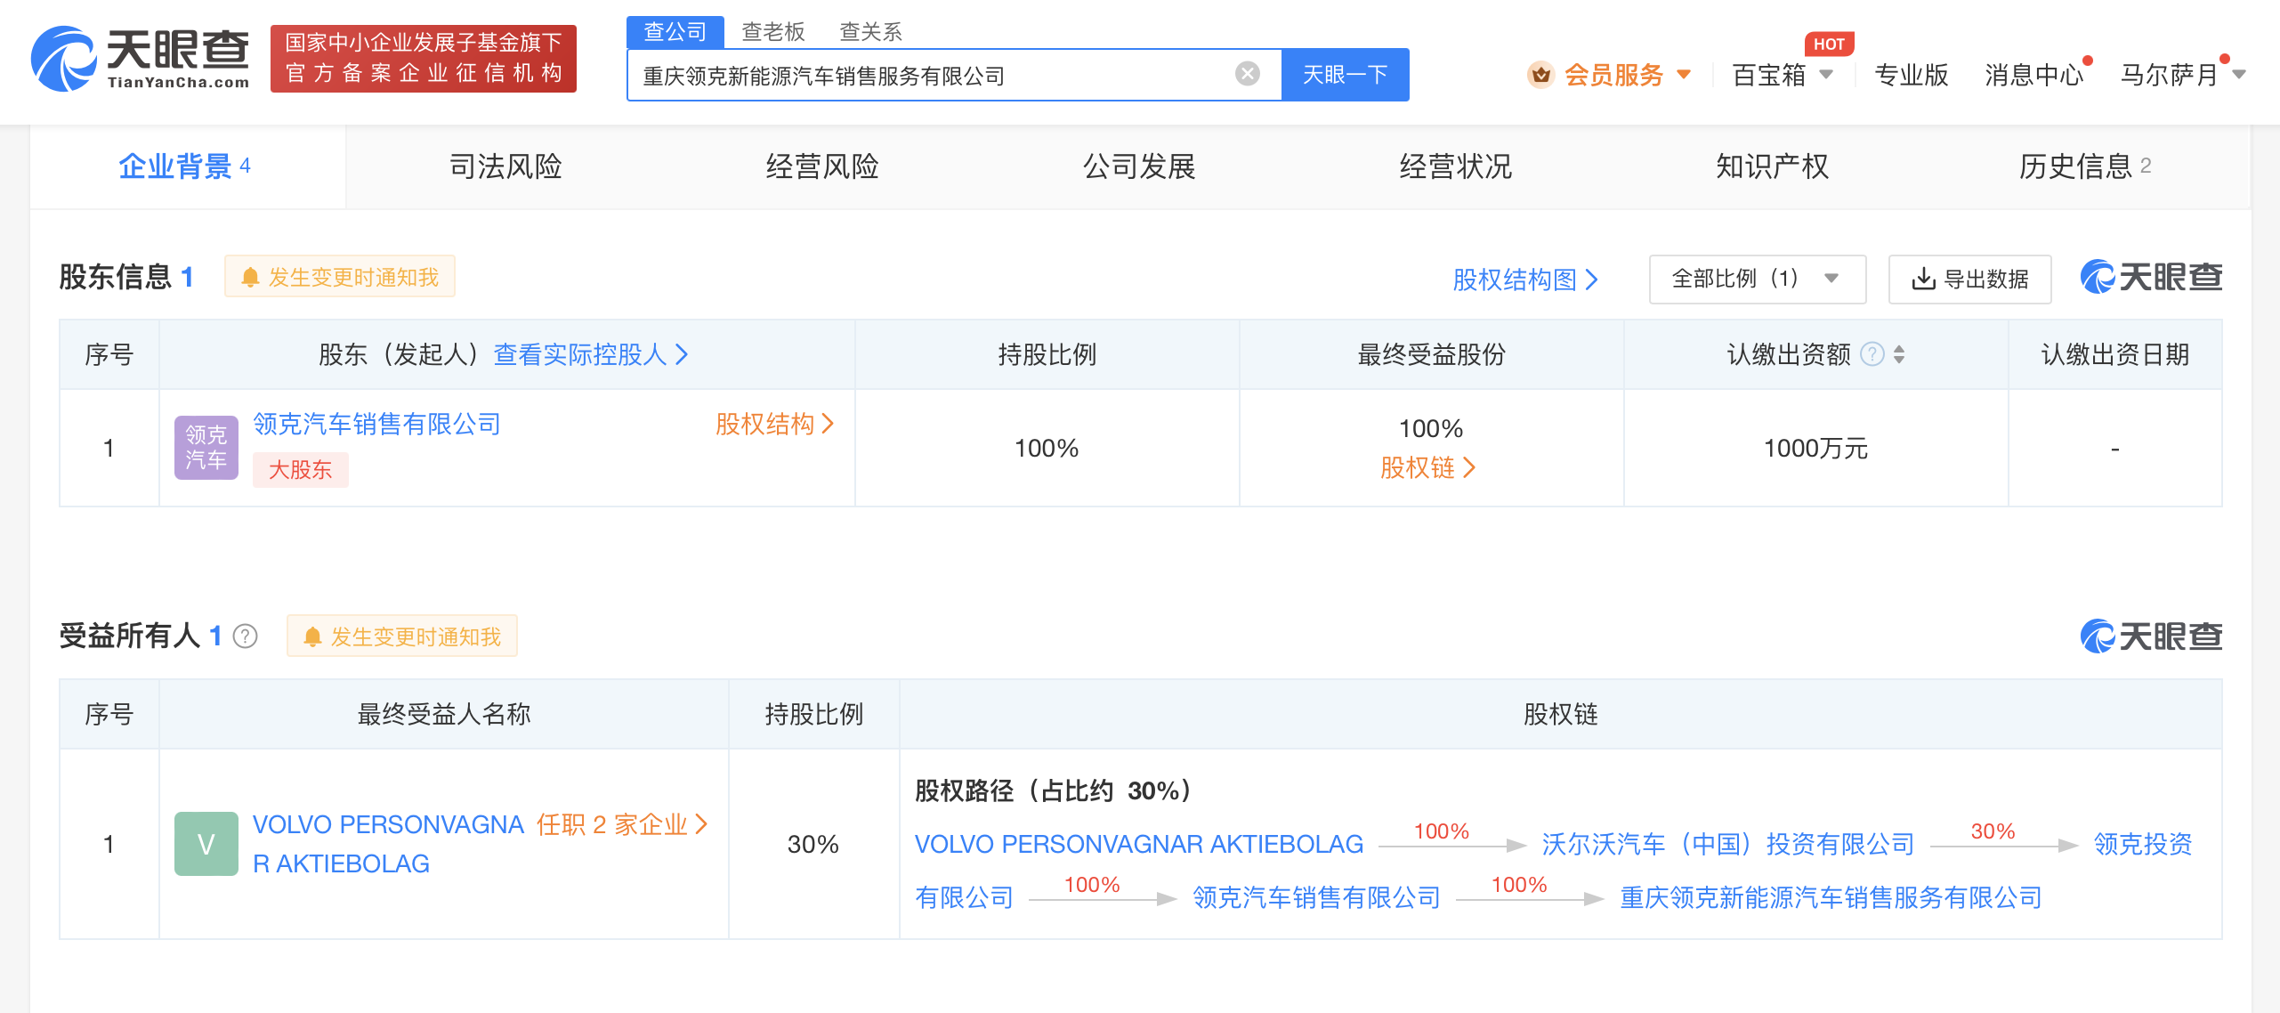This screenshot has height=1013, width=2280.
Task: Clear the search box with X icon
Action: point(1247,74)
